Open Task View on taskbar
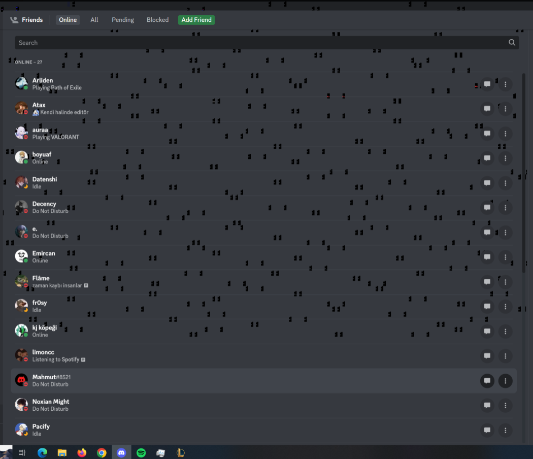 pos(22,452)
